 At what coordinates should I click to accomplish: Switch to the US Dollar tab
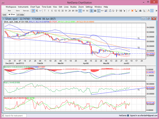click(x=20, y=15)
